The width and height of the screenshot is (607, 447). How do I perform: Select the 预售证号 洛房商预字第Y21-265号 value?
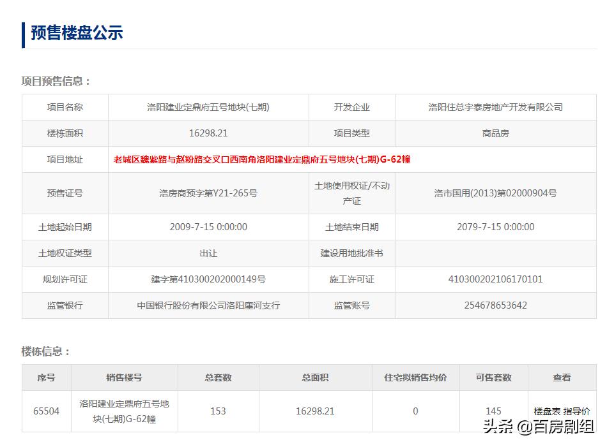coord(209,193)
